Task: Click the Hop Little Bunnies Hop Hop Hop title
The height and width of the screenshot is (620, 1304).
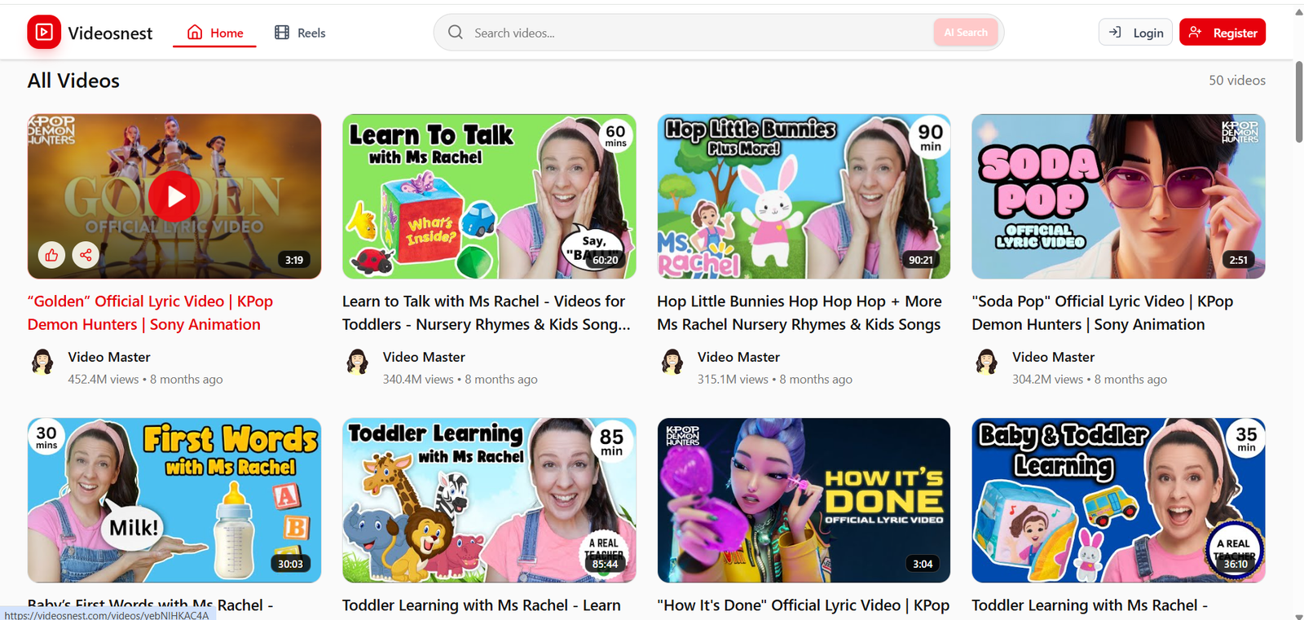Action: pyautogui.click(x=800, y=313)
